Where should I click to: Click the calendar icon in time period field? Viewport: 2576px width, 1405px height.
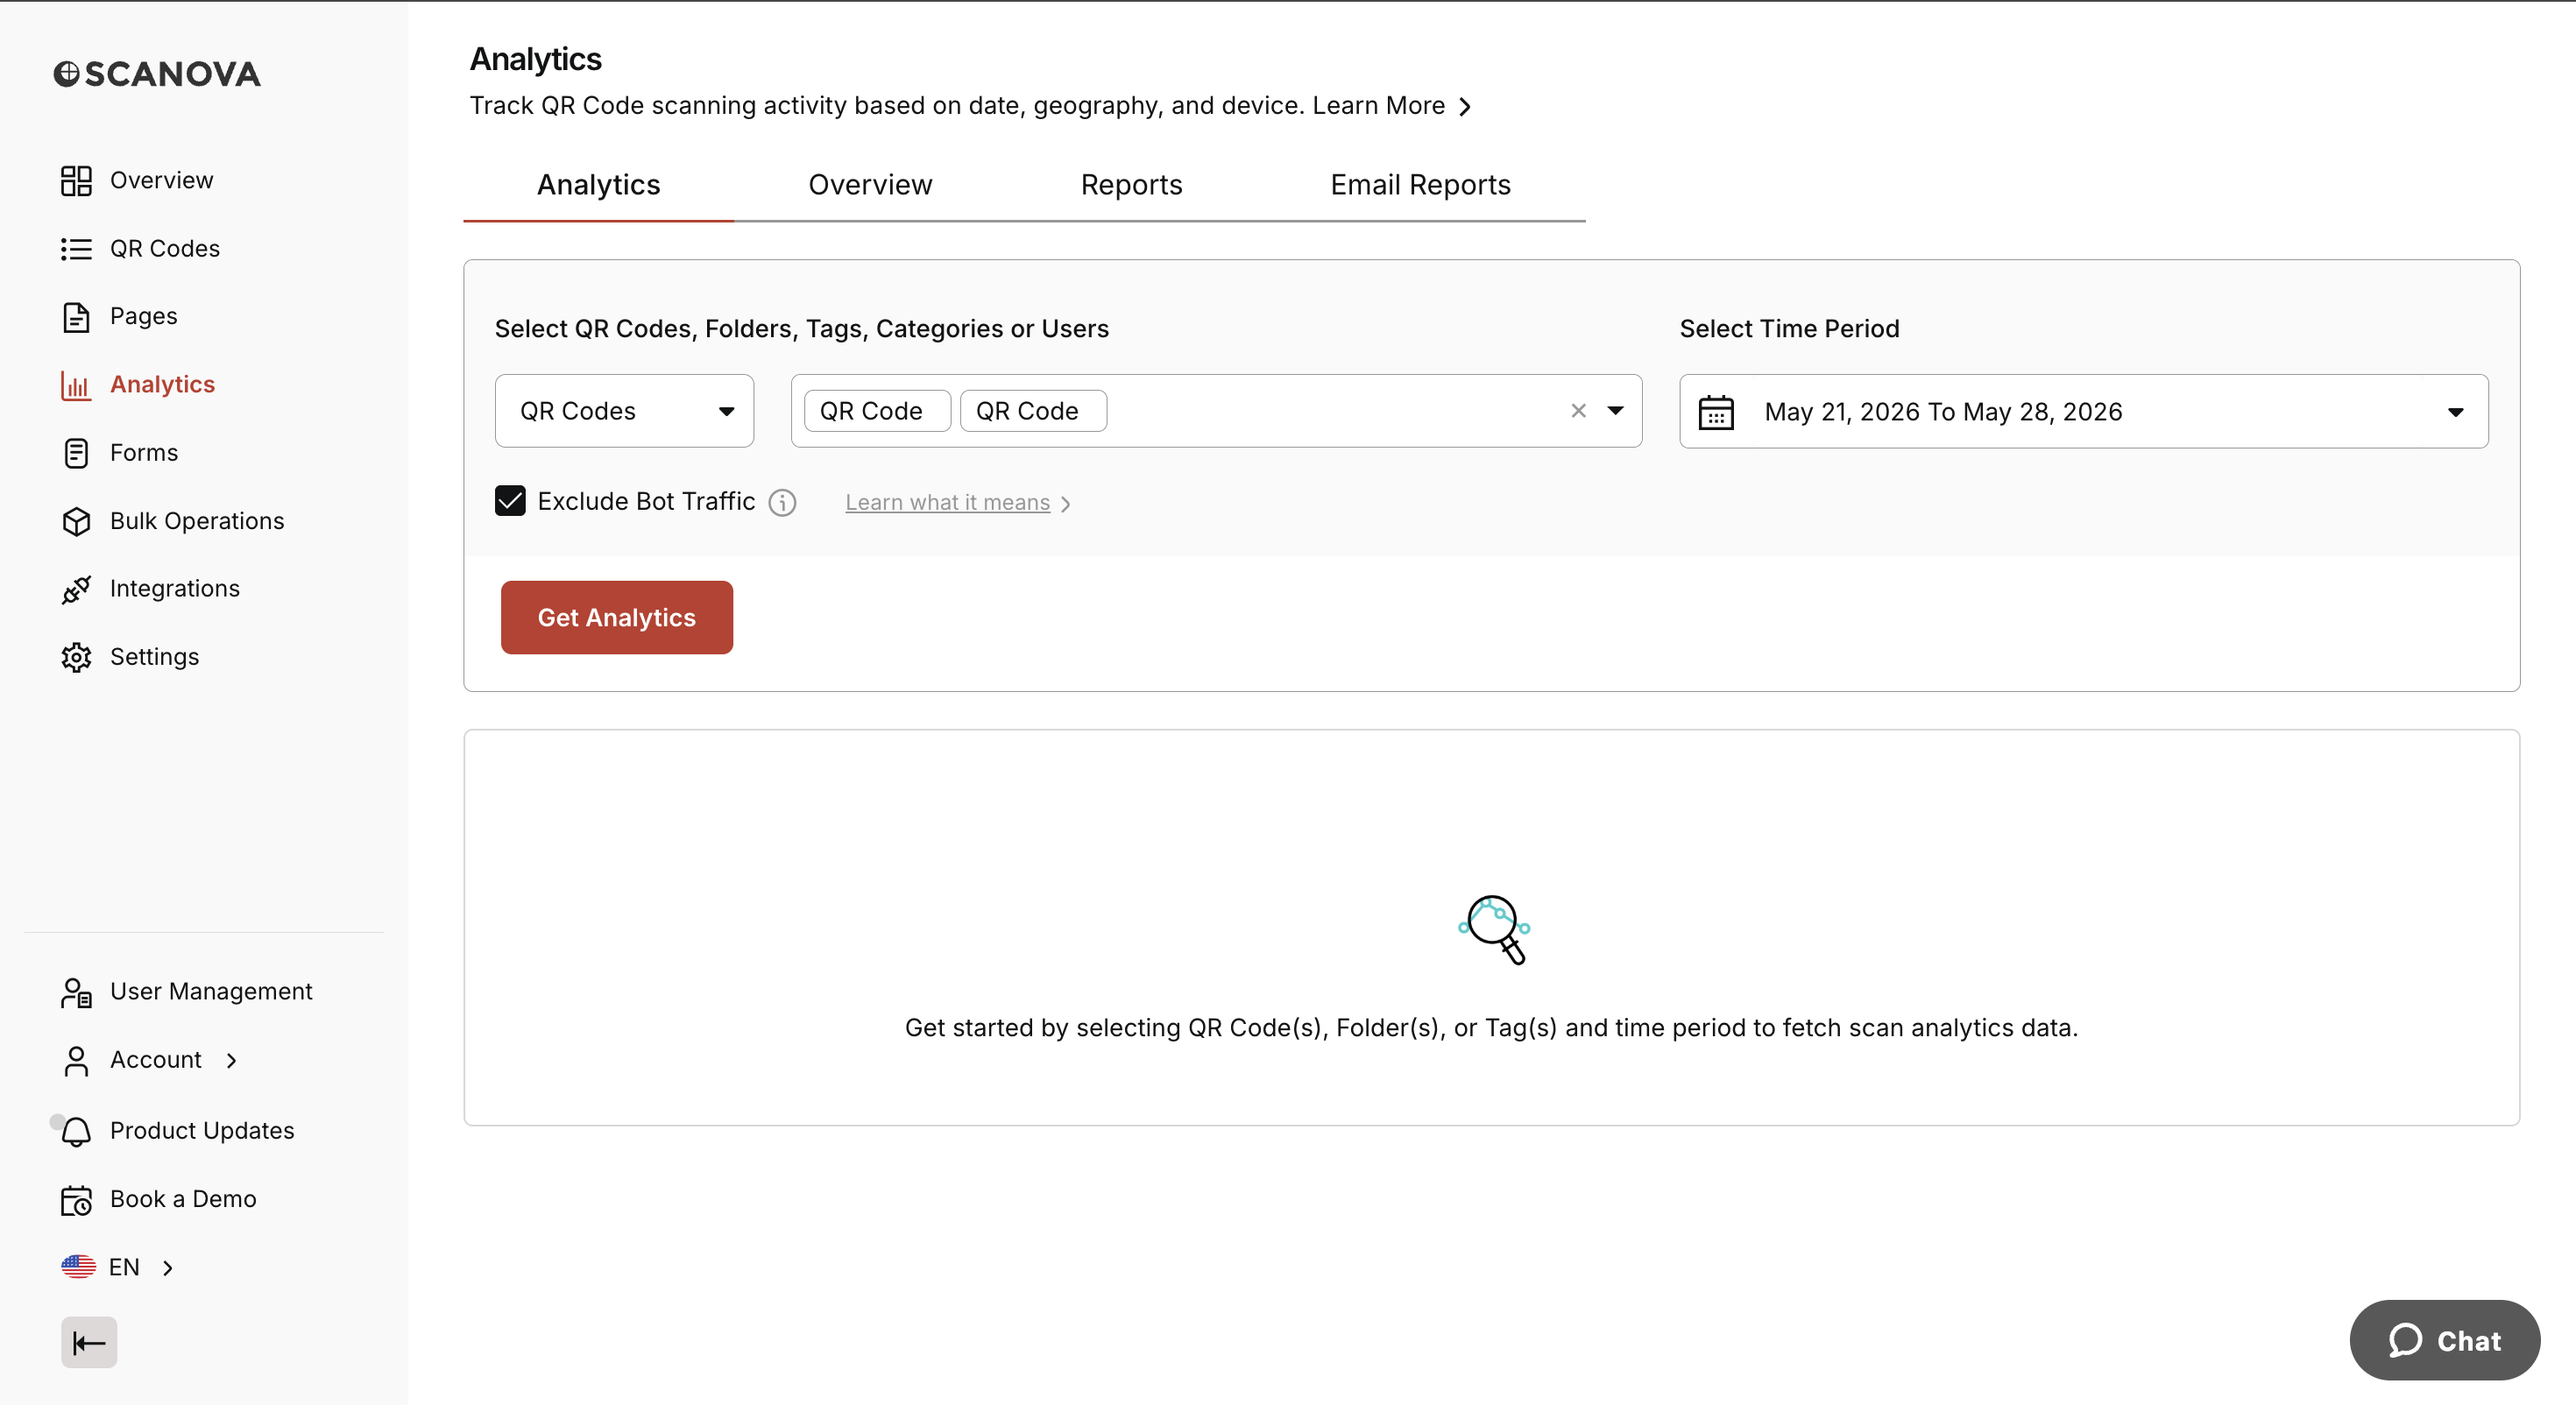pyautogui.click(x=1716, y=412)
